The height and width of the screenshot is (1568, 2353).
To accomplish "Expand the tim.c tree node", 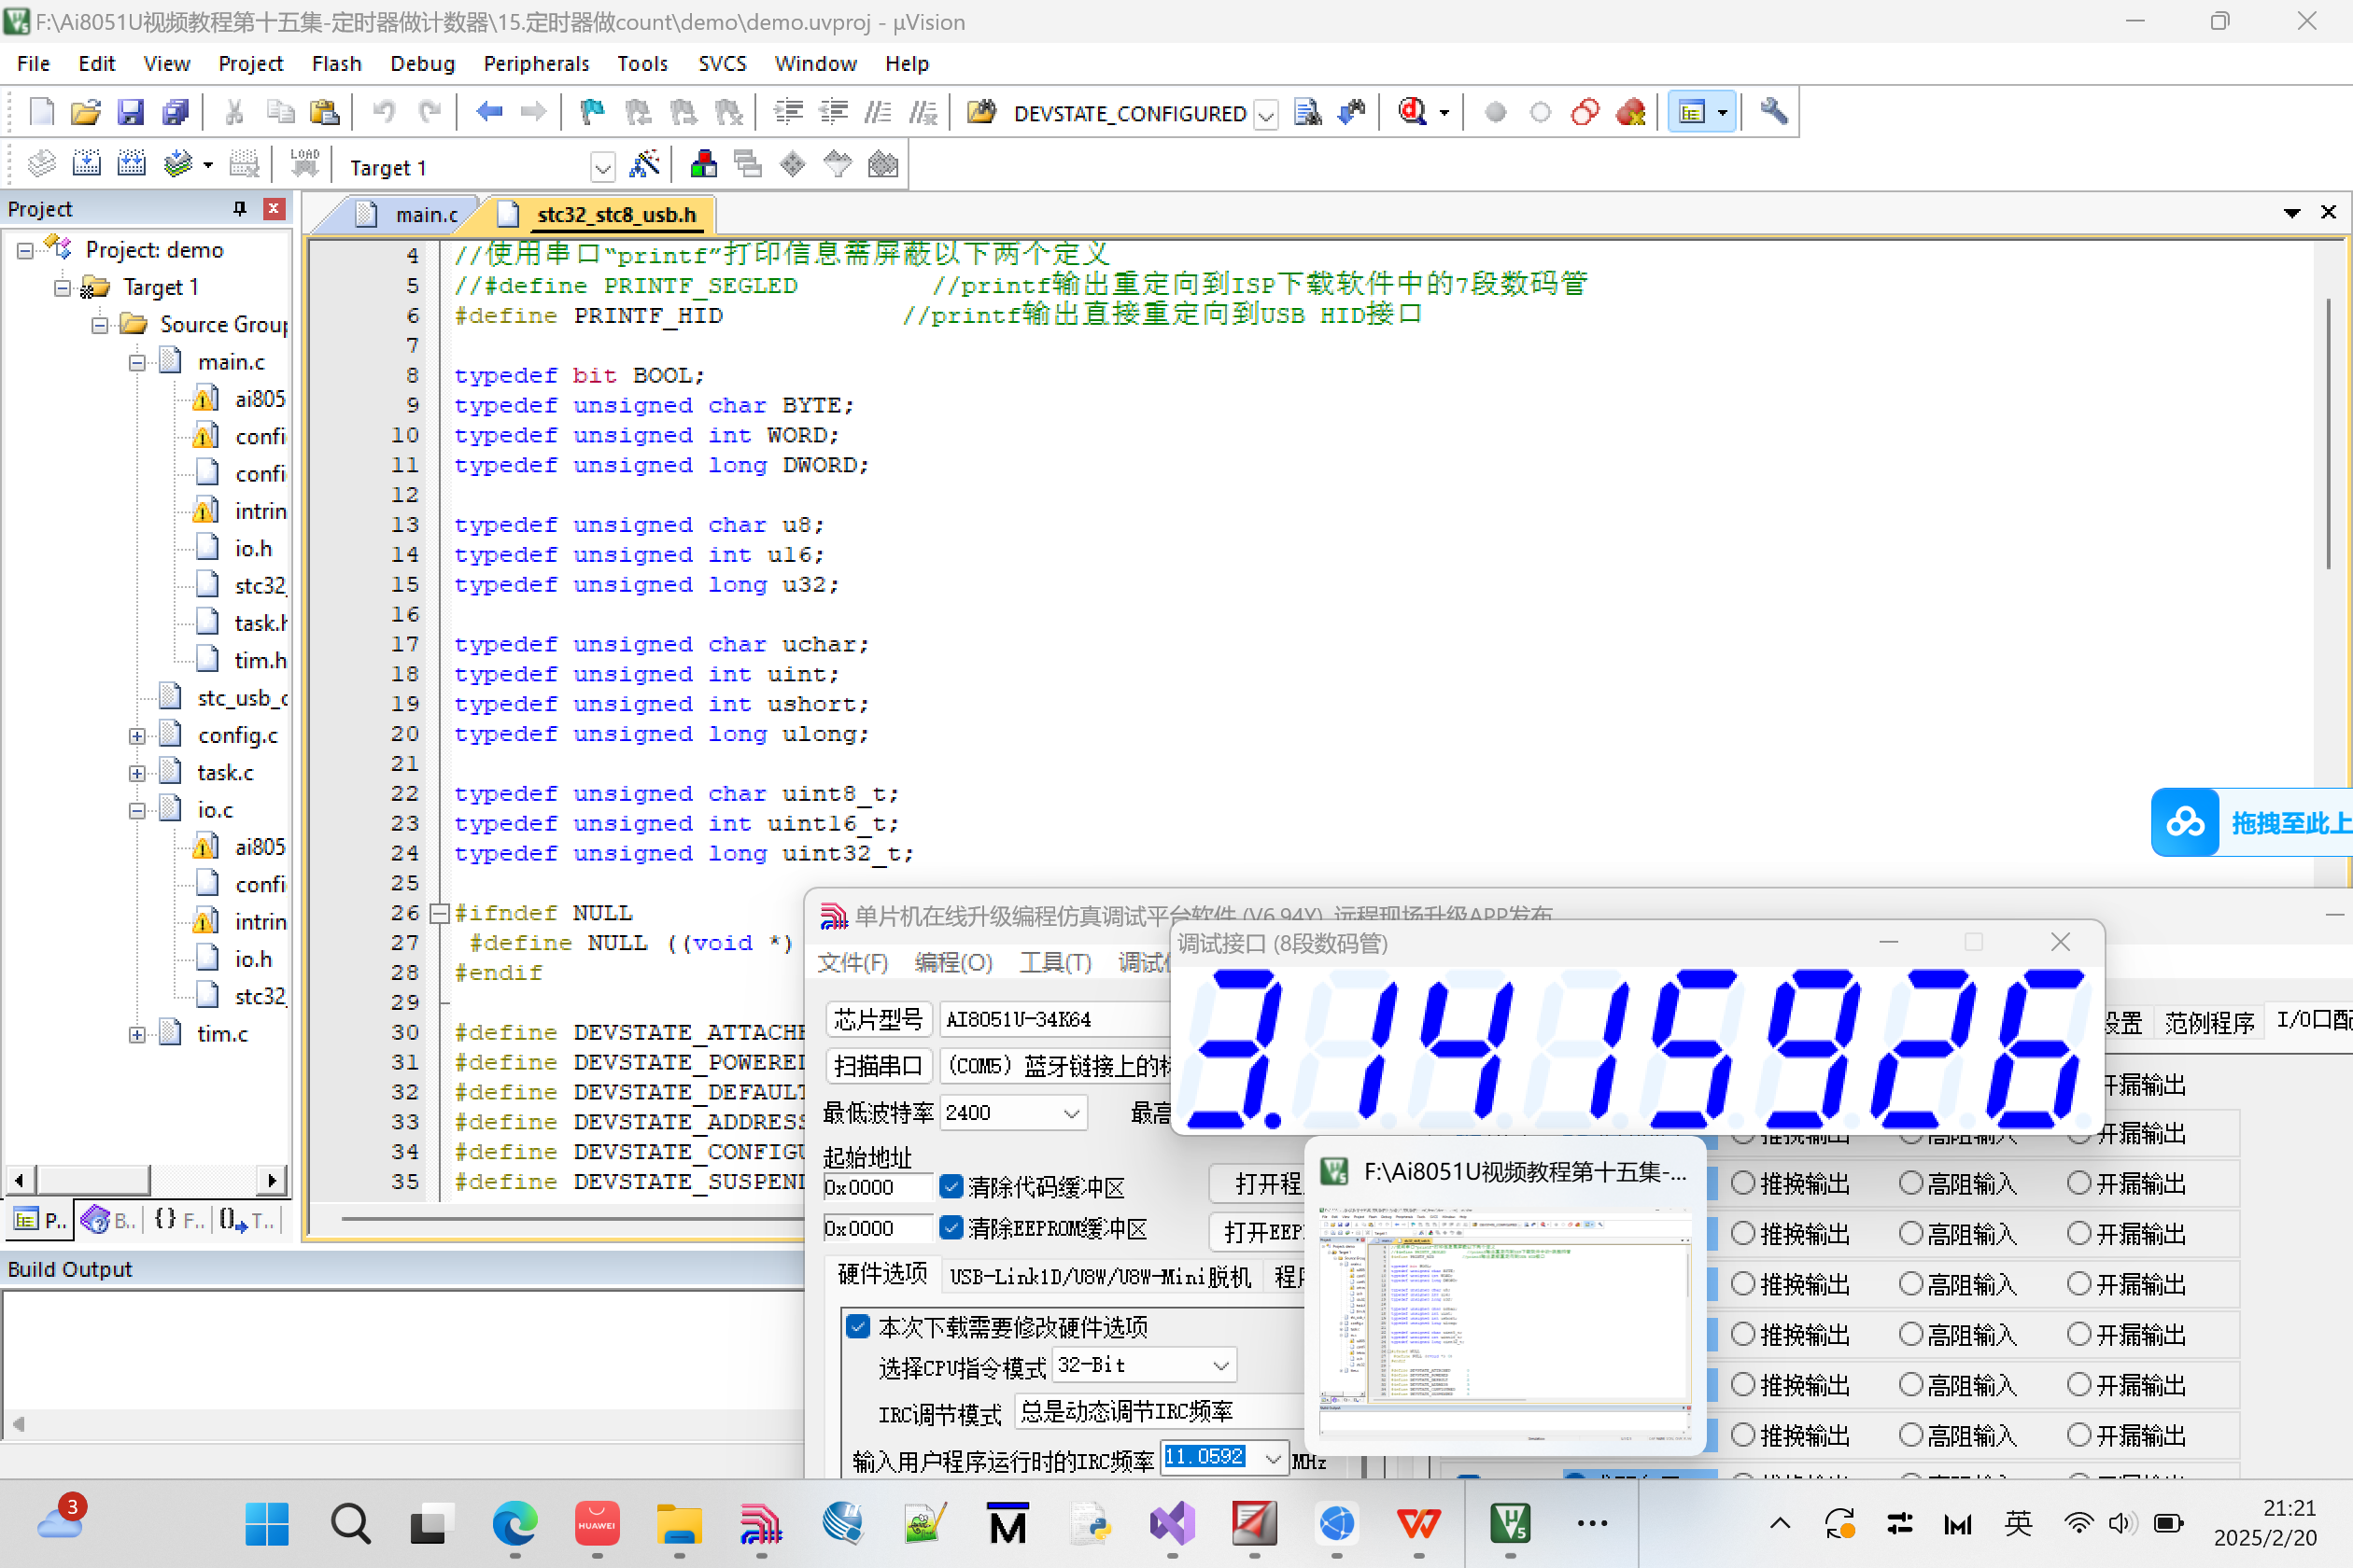I will click(137, 1035).
